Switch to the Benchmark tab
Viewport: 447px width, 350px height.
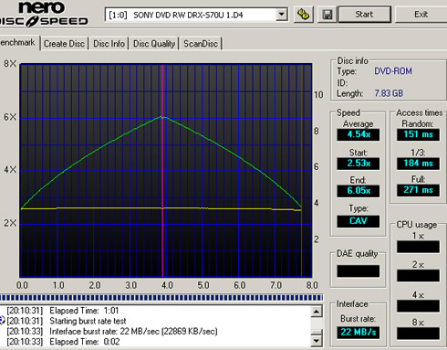(19, 43)
